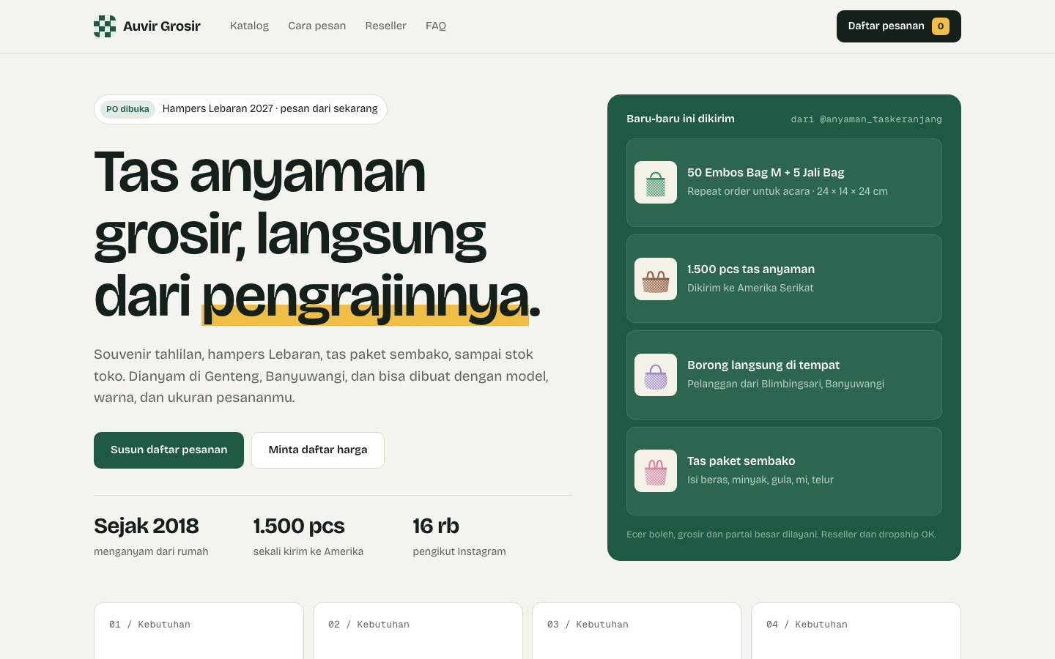Open the Katalog menu item
This screenshot has height=659, width=1055.
[249, 26]
